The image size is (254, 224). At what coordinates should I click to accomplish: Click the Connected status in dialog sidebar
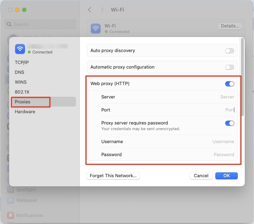click(40, 52)
